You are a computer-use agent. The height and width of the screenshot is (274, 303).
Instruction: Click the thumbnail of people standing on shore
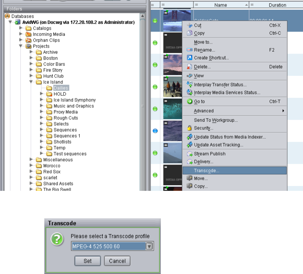pyautogui.click(x=173, y=87)
